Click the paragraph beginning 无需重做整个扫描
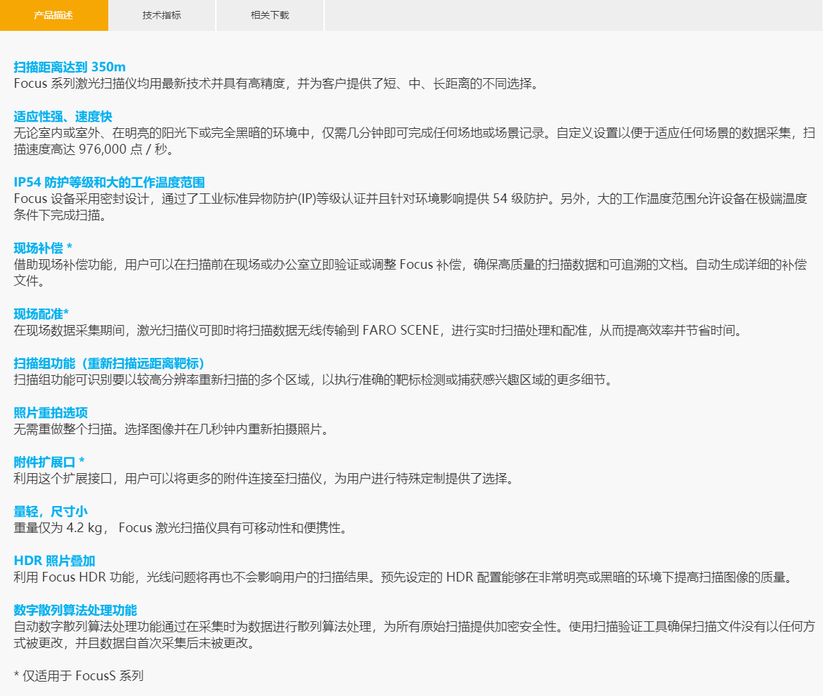The image size is (823, 696). pyautogui.click(x=171, y=429)
